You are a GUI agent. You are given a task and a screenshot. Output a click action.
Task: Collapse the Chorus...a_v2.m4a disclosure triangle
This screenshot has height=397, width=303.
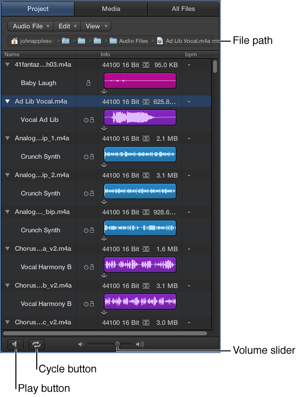7,249
